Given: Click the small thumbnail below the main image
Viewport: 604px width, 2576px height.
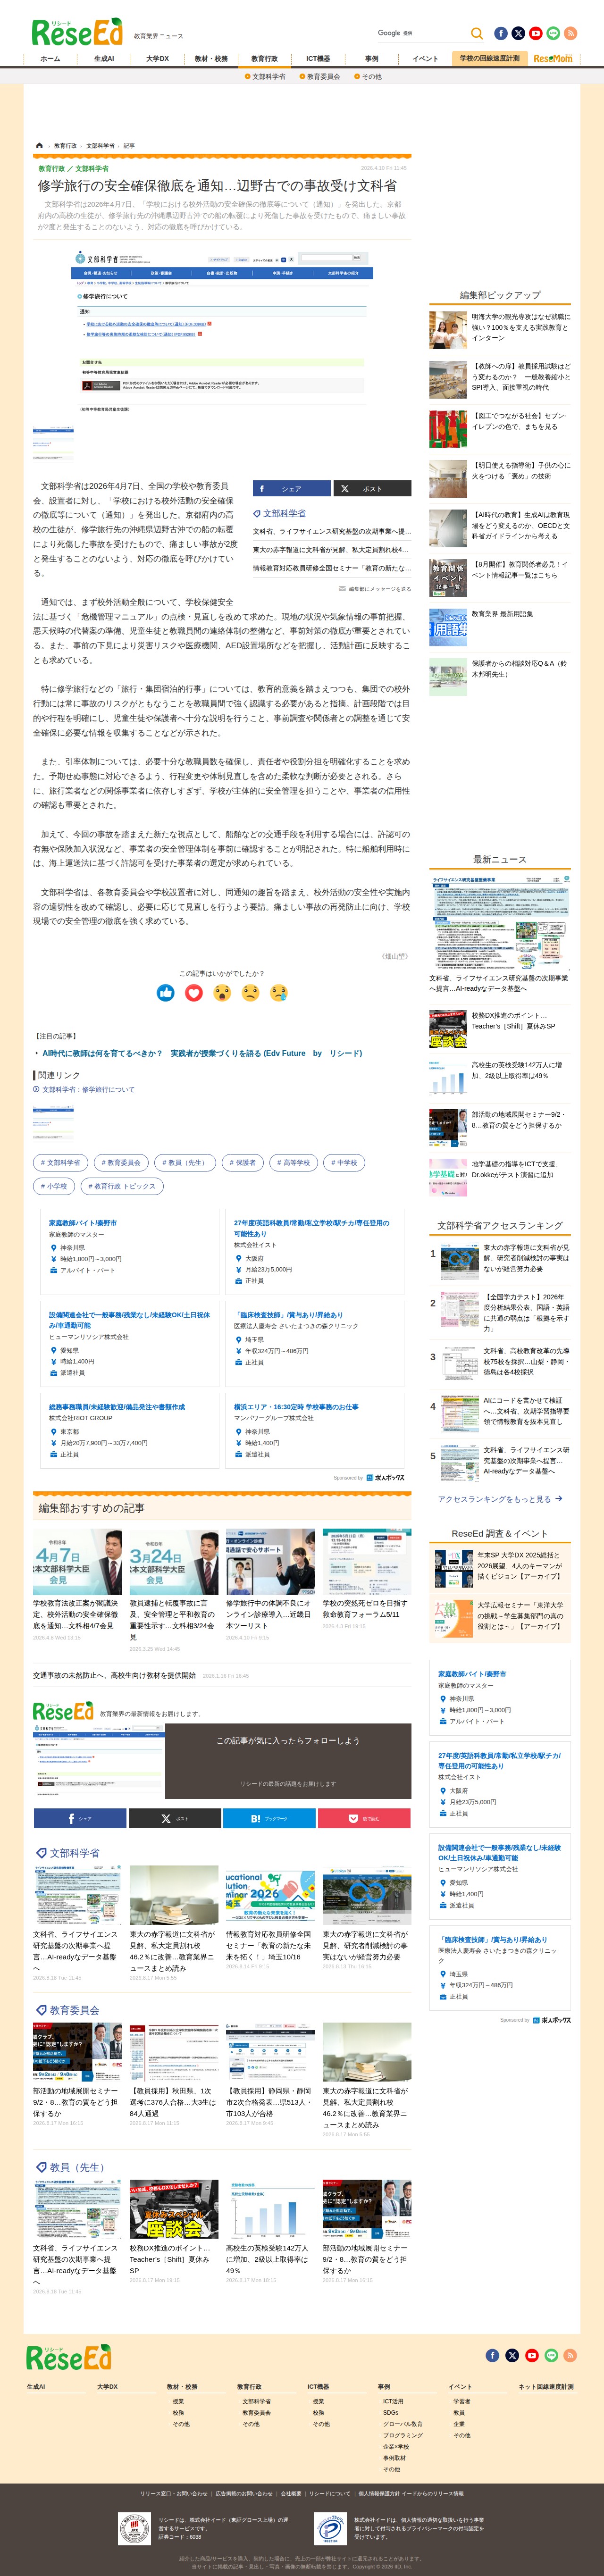Looking at the screenshot, I should click(x=53, y=444).
